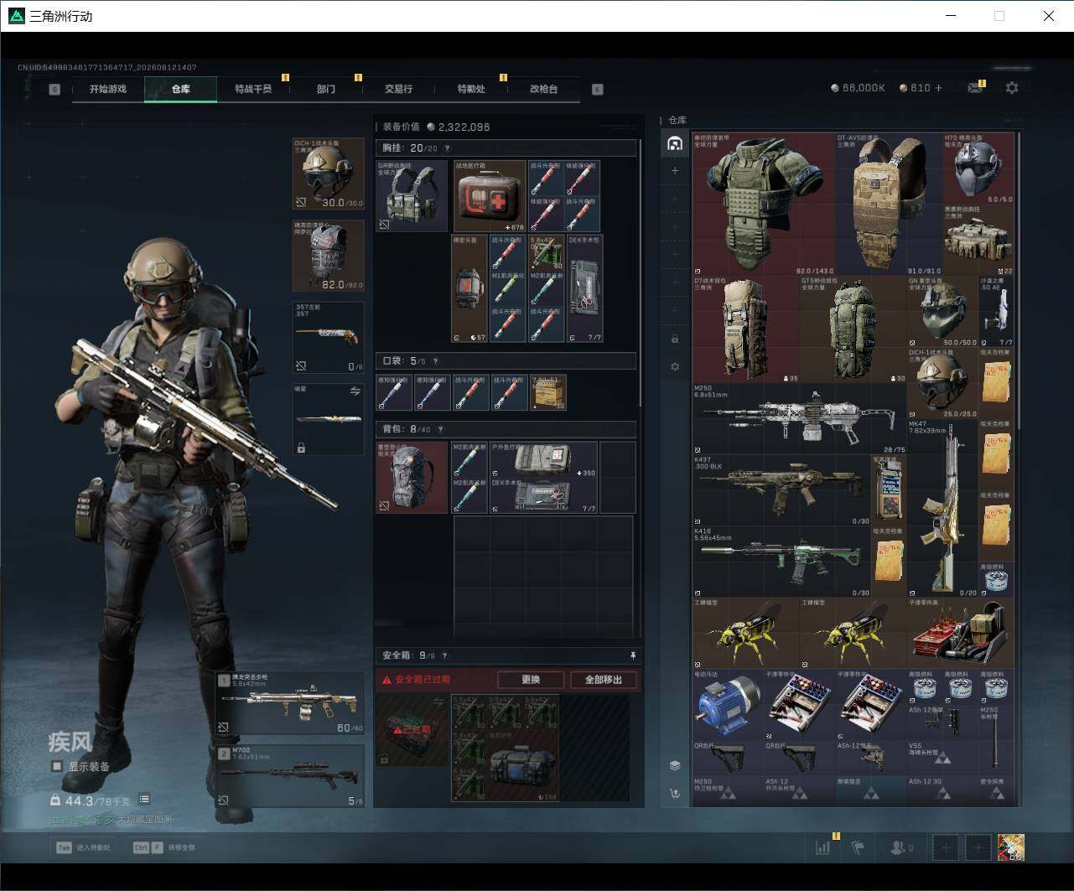Select the equipped DICH-1 helmet slot
This screenshot has width=1074, height=891.
pos(329,174)
